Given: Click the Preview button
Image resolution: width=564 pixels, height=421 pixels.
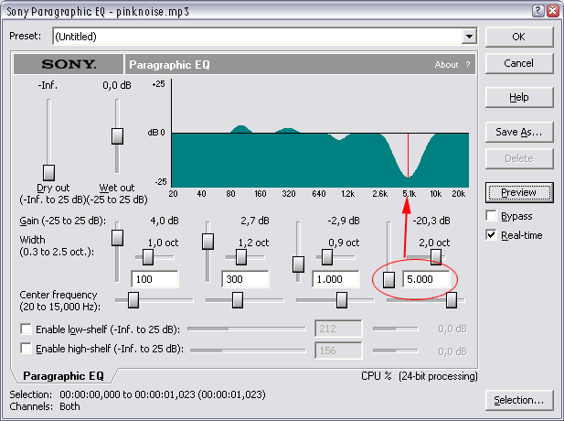Looking at the screenshot, I should pos(518,192).
